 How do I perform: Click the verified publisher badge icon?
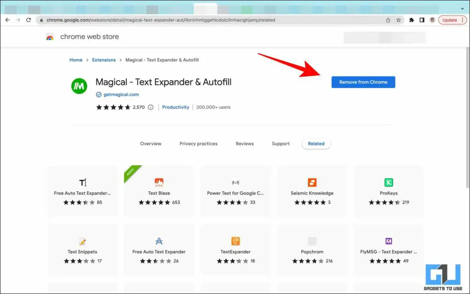pyautogui.click(x=99, y=94)
